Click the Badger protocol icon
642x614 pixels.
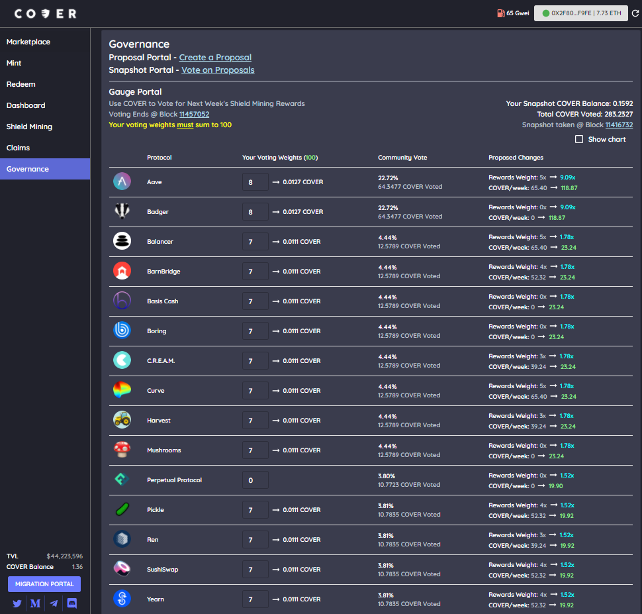pos(122,211)
